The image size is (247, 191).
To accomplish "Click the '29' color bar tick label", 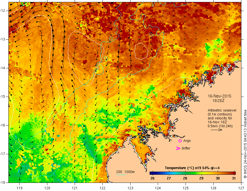I will point(201,178).
